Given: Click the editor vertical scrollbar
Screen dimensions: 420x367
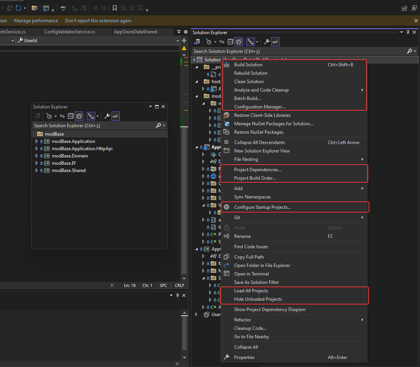Looking at the screenshot, I should 184,192.
